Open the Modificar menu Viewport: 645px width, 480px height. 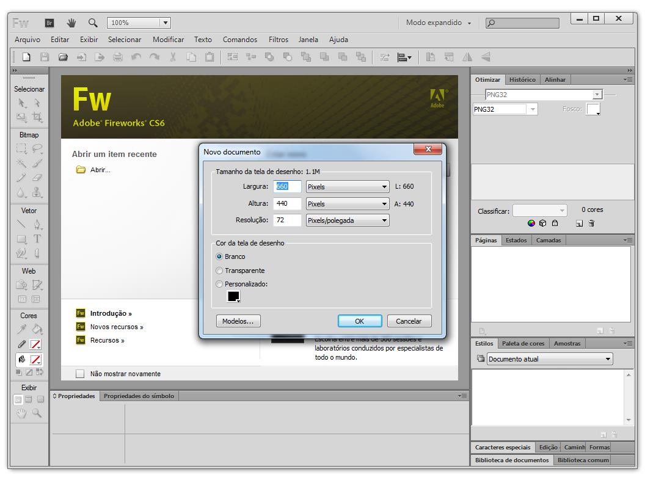pos(168,40)
